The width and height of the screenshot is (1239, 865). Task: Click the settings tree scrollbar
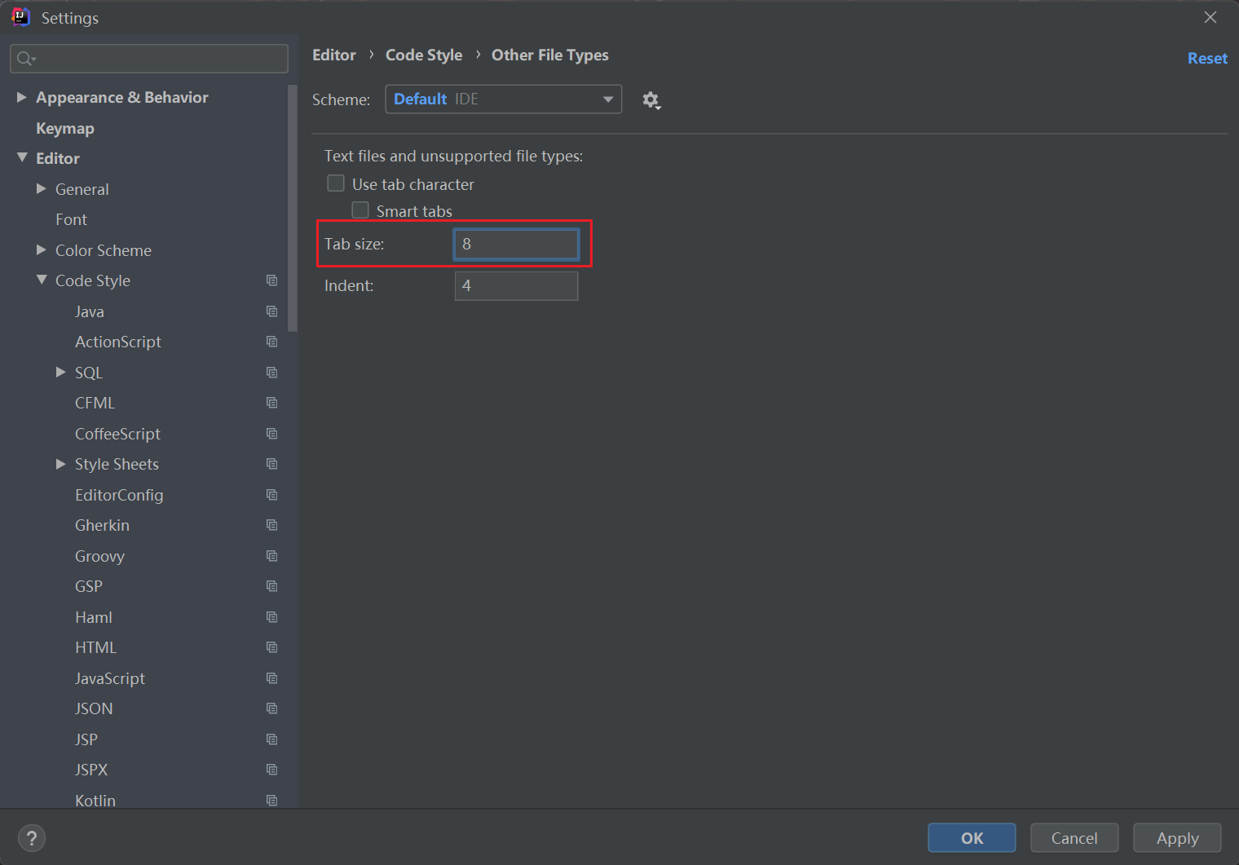pyautogui.click(x=293, y=208)
